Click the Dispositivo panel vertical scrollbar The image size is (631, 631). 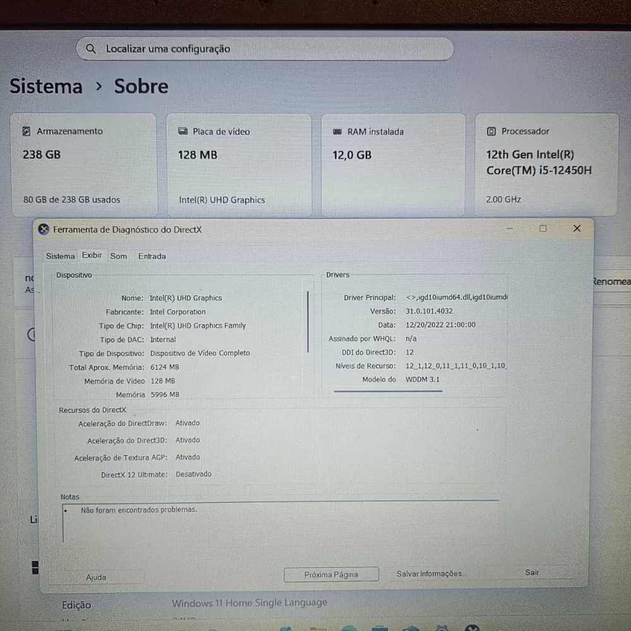(308, 322)
